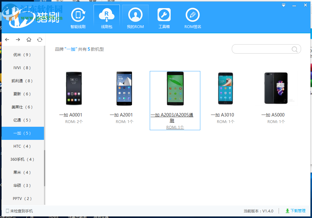Select the 线刷包 cloud download icon
Image resolution: width=312 pixels, height=218 pixels.
tap(107, 15)
